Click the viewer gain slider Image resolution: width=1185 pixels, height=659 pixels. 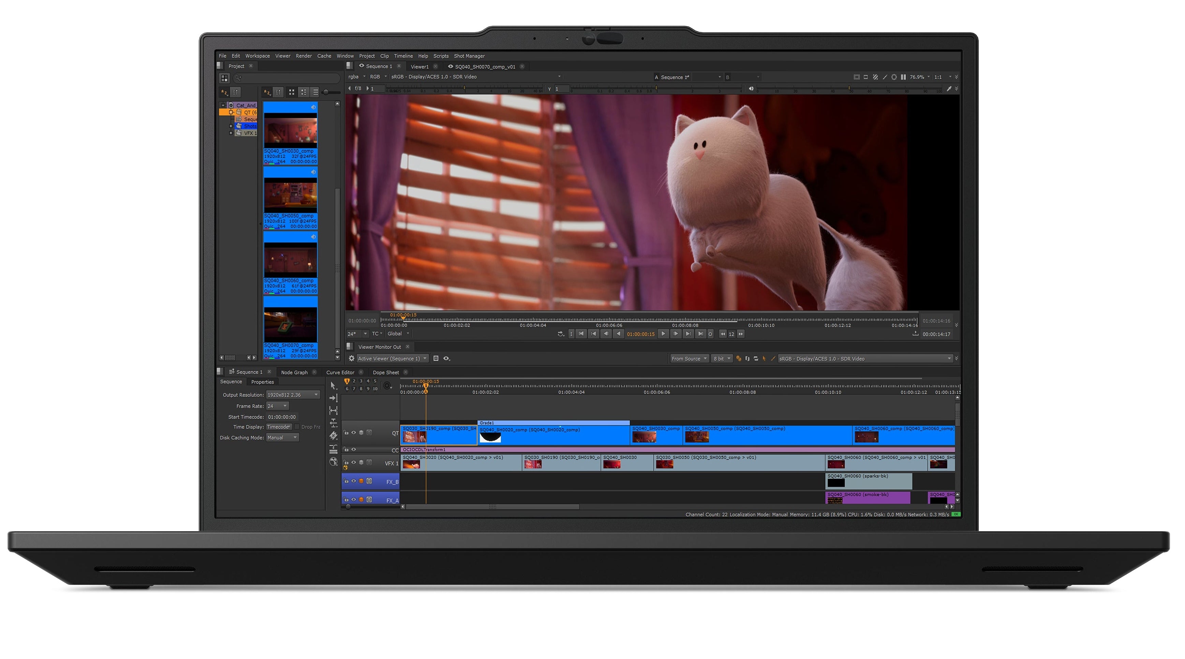(x=464, y=88)
